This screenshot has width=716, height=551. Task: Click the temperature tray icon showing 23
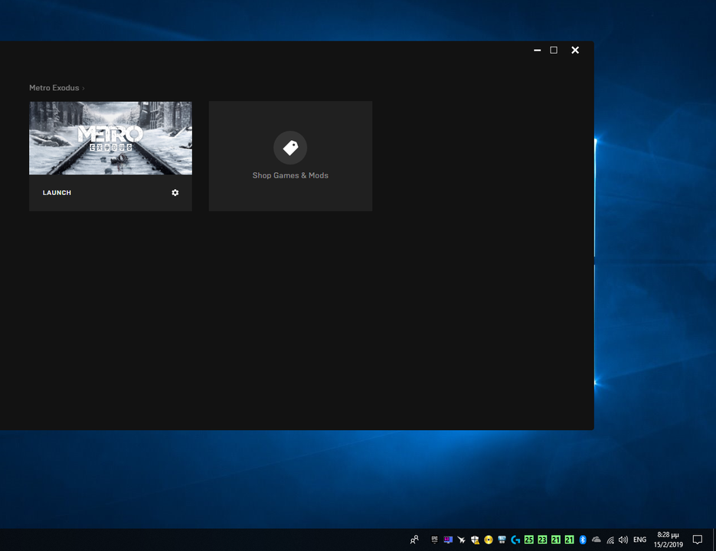(542, 540)
